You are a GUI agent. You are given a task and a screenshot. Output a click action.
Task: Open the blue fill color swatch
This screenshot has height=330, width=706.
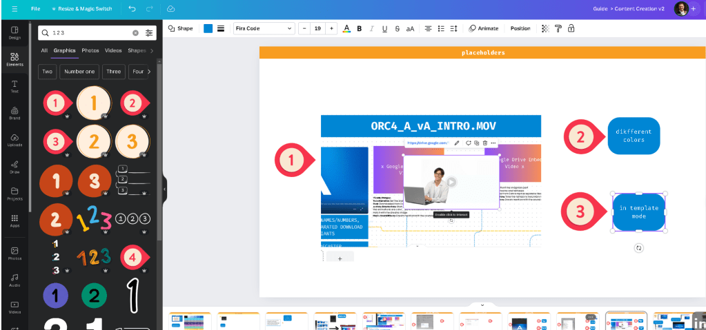click(208, 28)
